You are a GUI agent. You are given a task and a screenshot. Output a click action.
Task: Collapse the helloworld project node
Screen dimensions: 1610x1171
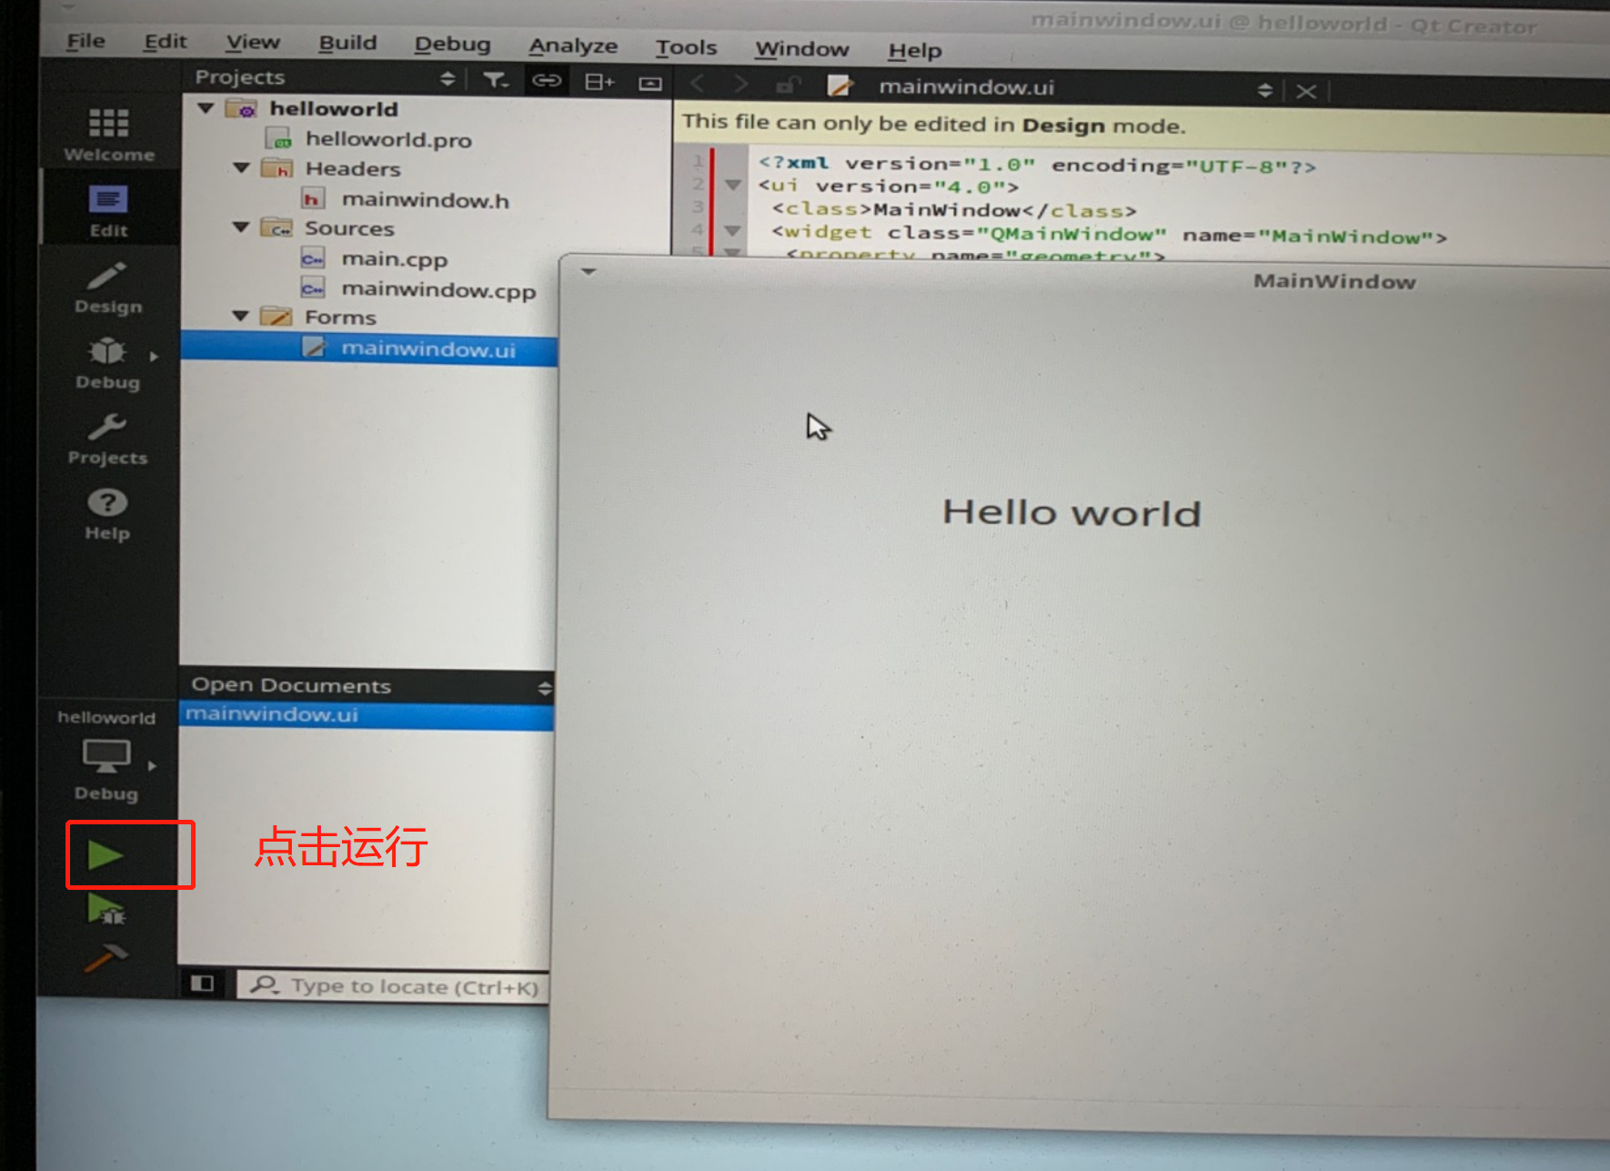pos(206,108)
